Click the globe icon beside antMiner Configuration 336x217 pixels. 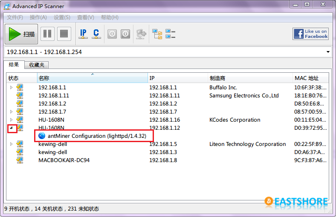41,136
